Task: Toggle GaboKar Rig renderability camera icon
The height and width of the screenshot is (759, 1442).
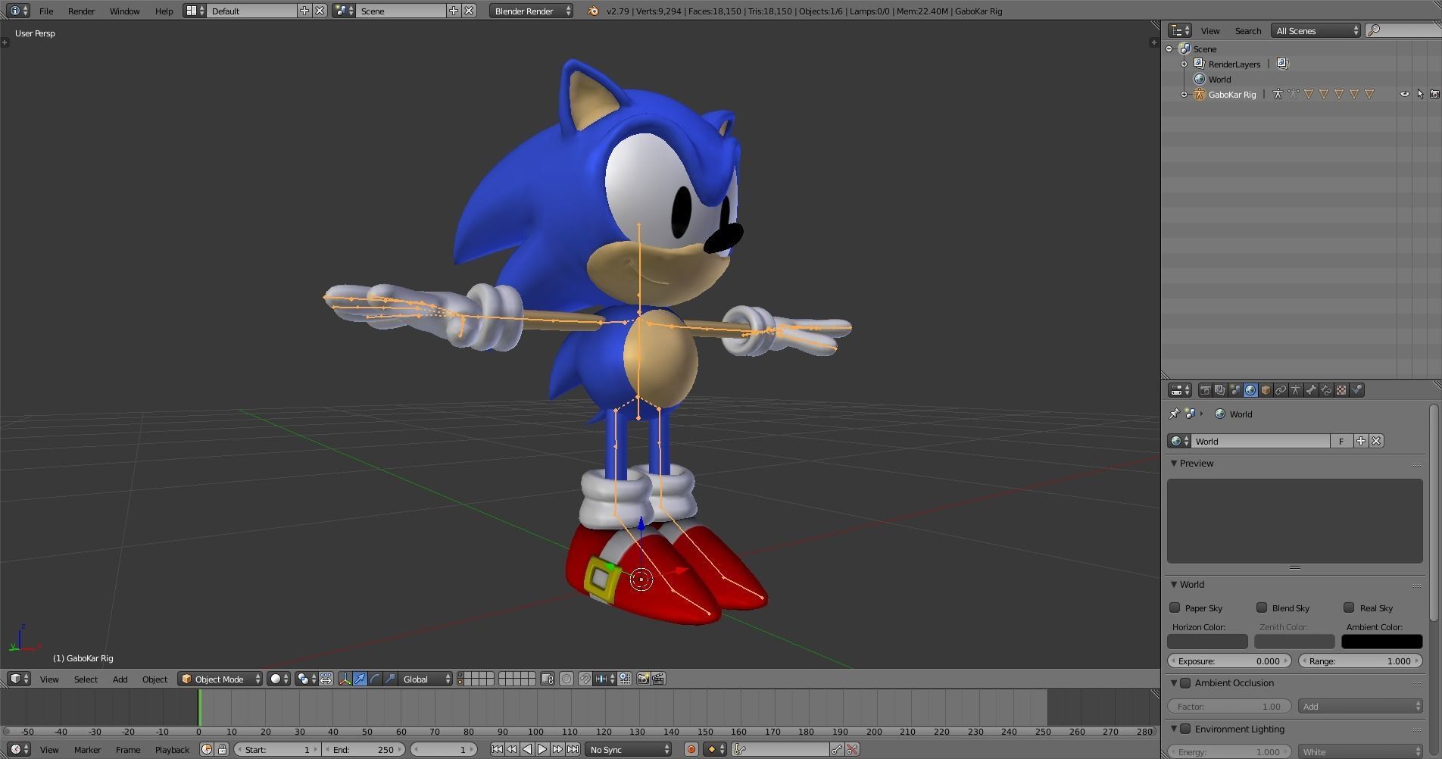Action: click(1434, 94)
